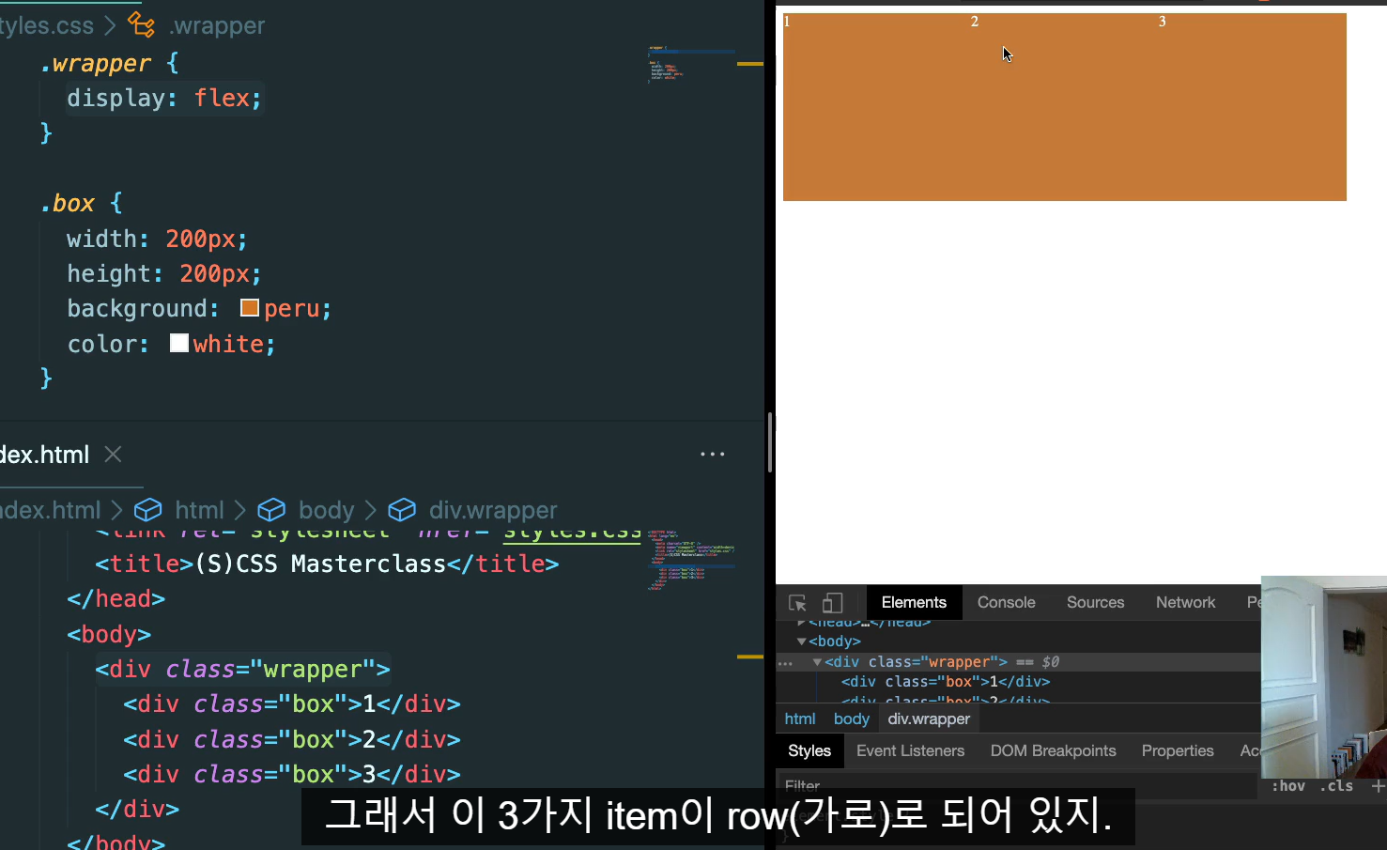Toggle the device toolbar icon in DevTools

click(x=833, y=603)
